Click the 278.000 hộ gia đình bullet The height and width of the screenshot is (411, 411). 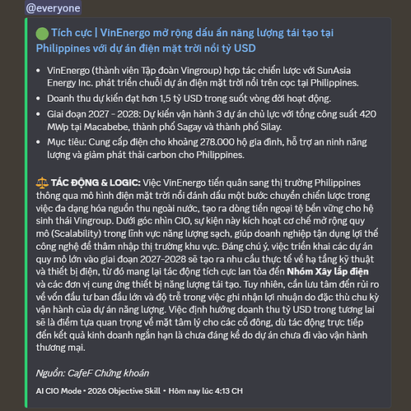[x=207, y=149]
